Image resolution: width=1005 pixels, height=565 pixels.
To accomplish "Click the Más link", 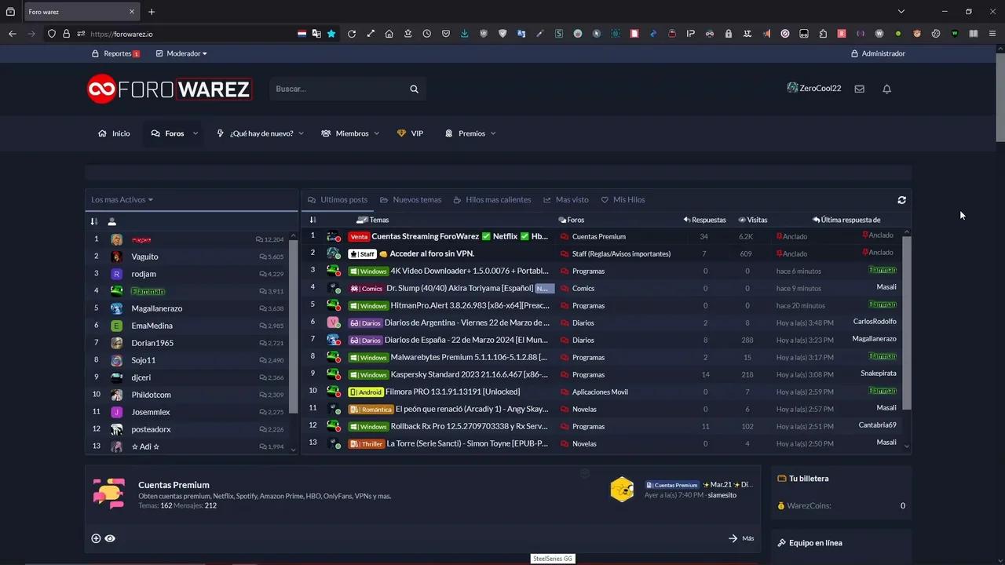I will [741, 538].
